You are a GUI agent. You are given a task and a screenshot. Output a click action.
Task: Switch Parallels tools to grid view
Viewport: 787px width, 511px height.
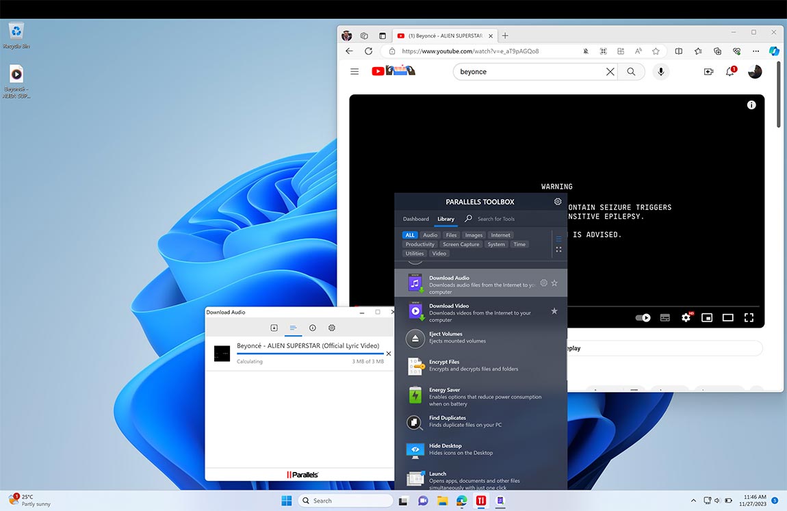(x=558, y=250)
